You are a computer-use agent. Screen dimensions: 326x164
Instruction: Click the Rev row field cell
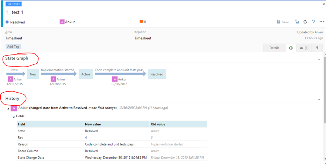(x=50, y=138)
